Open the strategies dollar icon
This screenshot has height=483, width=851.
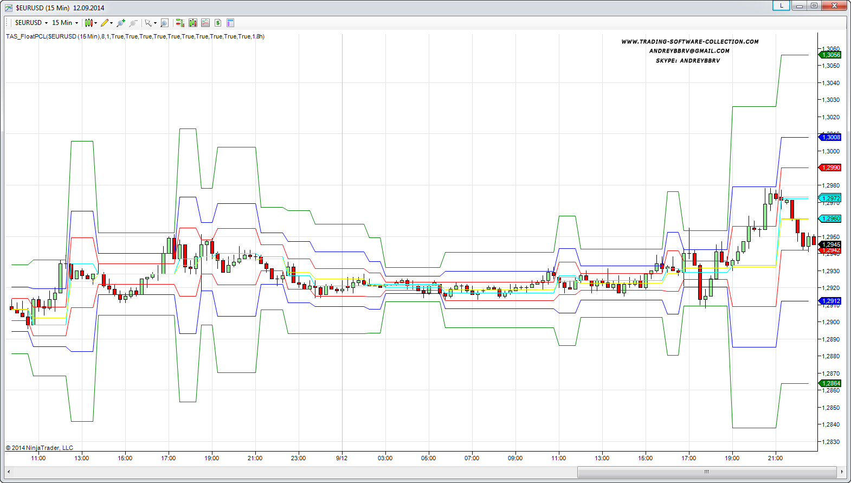tap(218, 23)
